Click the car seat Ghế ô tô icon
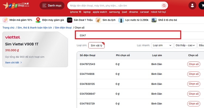Image resolution: width=204 pixels, height=108 pixels. (x=154, y=20)
